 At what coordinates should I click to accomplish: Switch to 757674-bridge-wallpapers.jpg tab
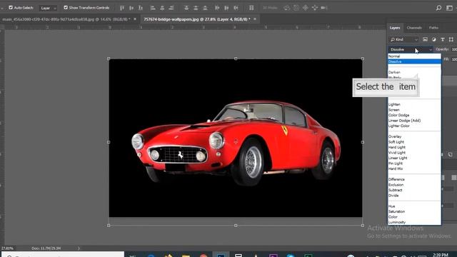pos(197,19)
